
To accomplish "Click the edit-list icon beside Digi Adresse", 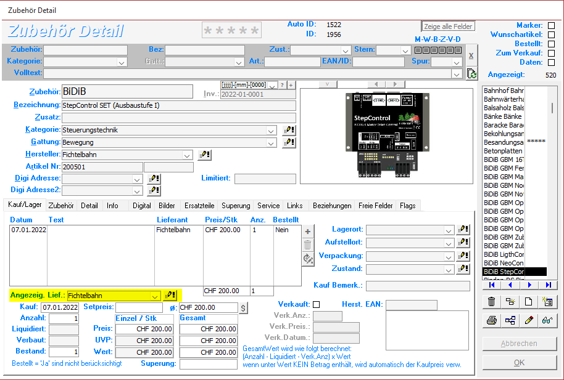I will click(154, 179).
